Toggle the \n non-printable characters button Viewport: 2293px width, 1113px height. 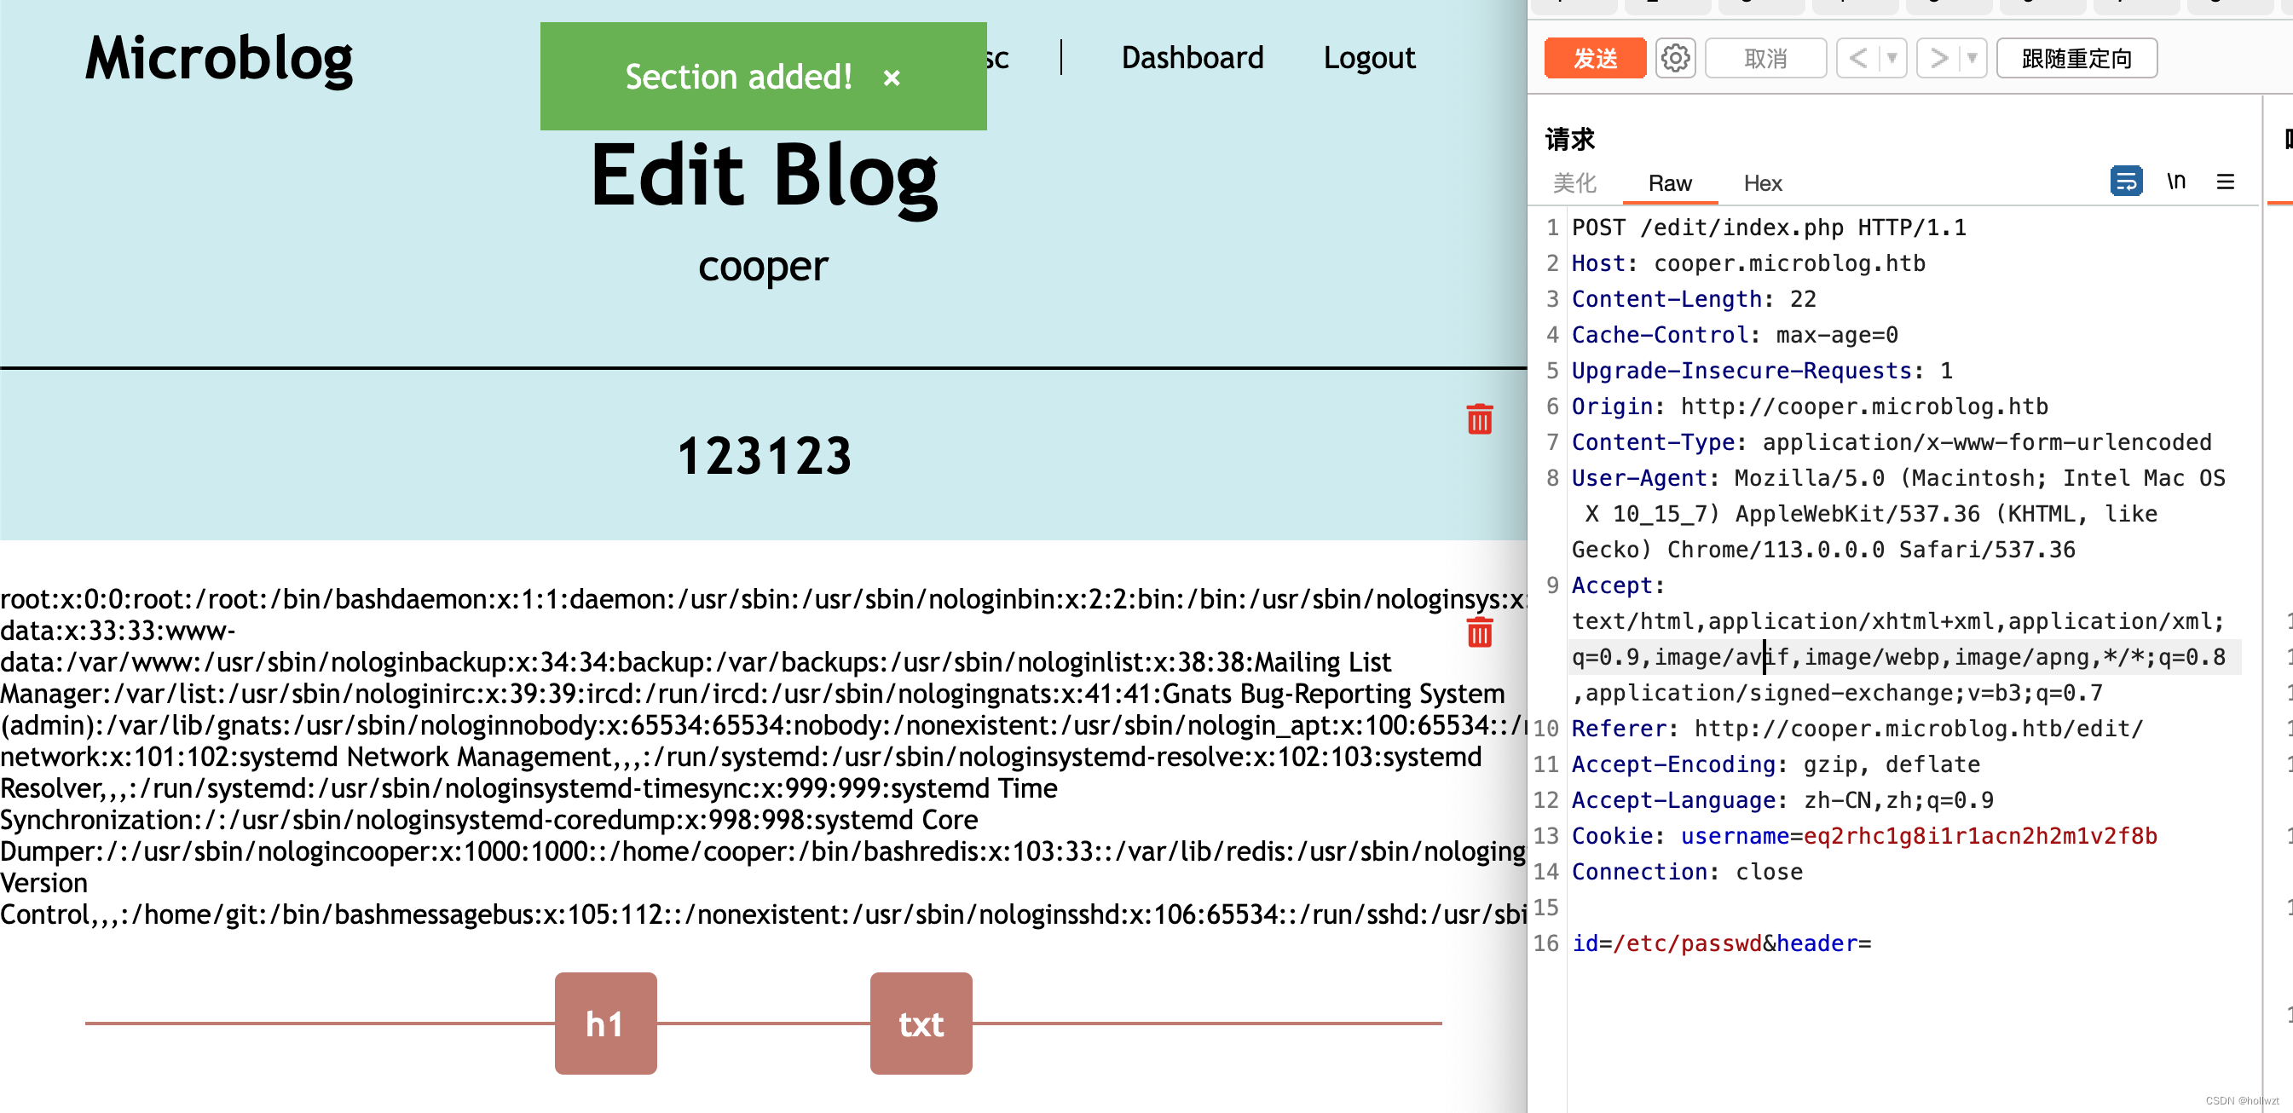2175,182
